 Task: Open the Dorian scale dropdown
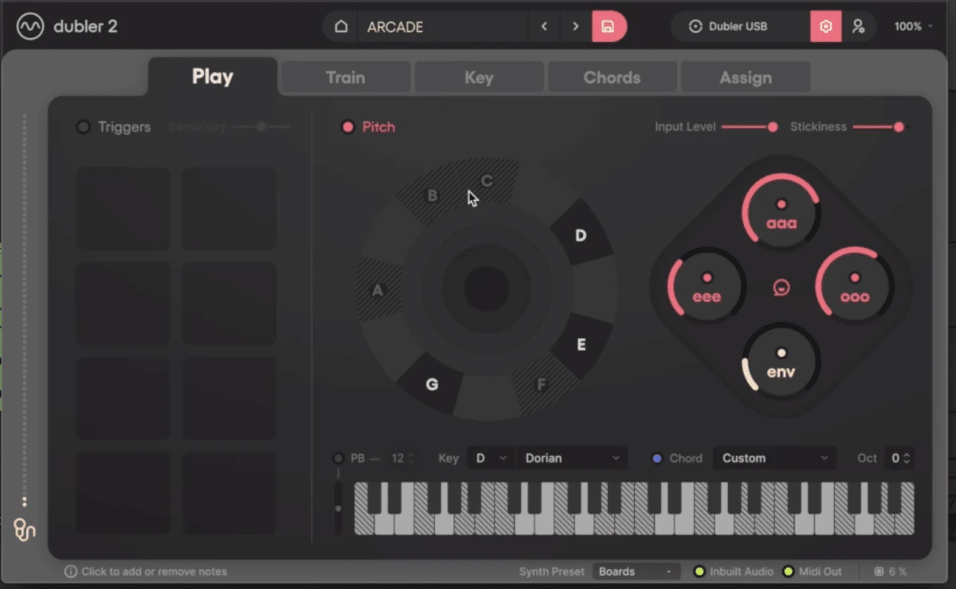571,458
